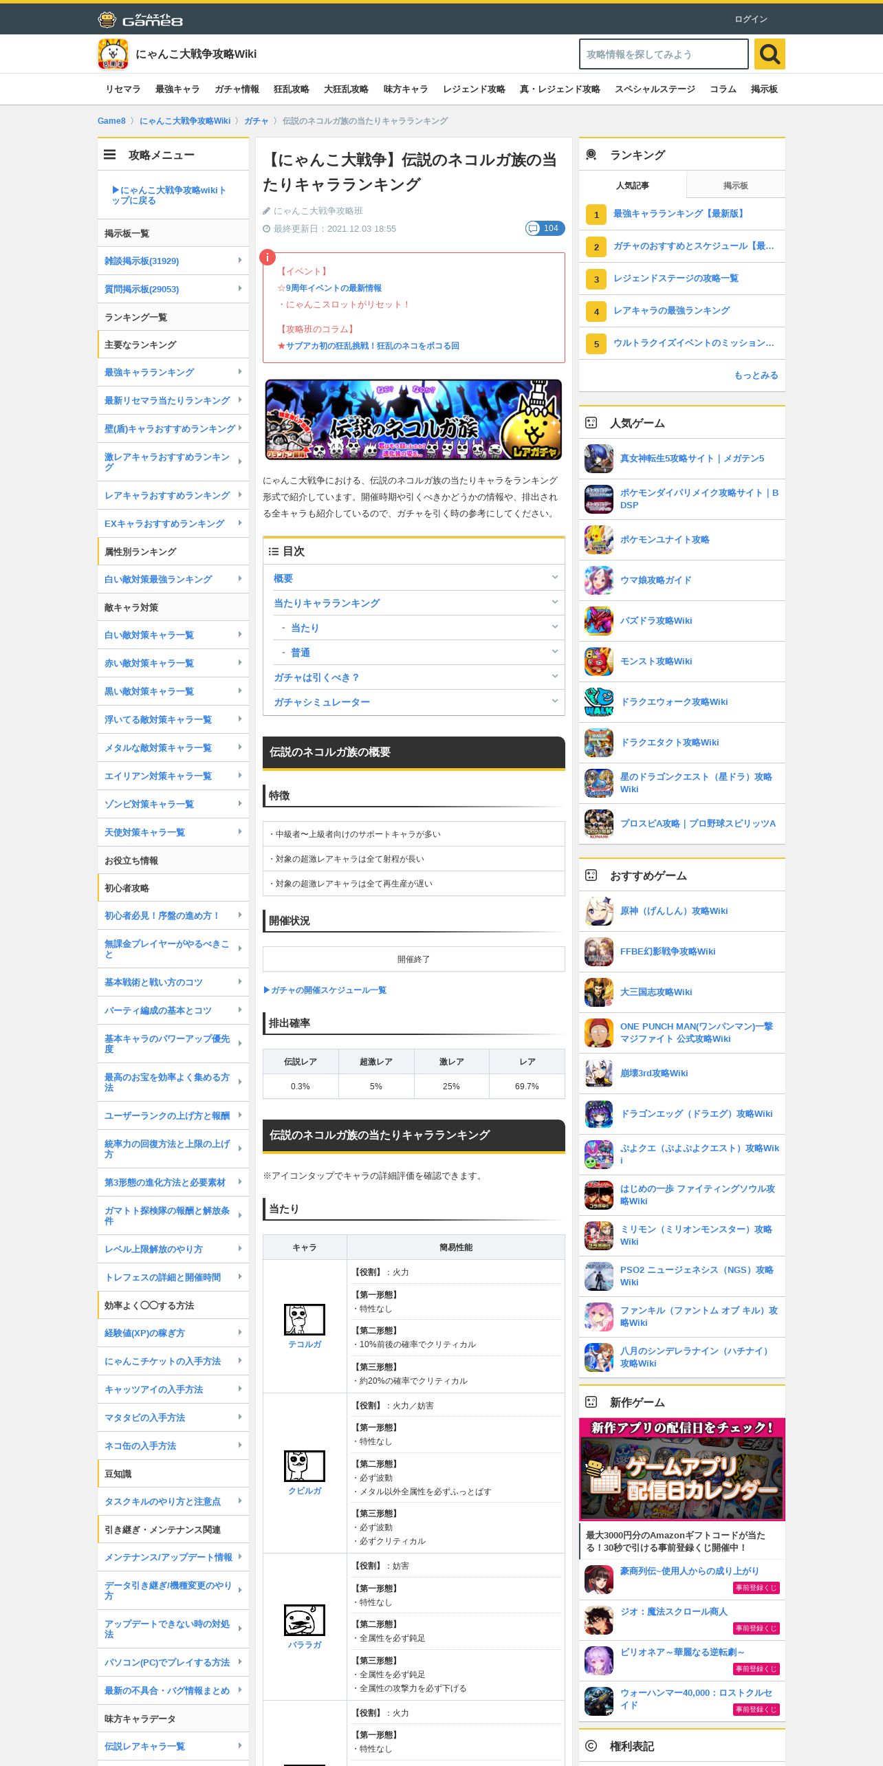Click もっとみる under ranking list
Viewport: 883px width, 1766px height.
tap(756, 375)
